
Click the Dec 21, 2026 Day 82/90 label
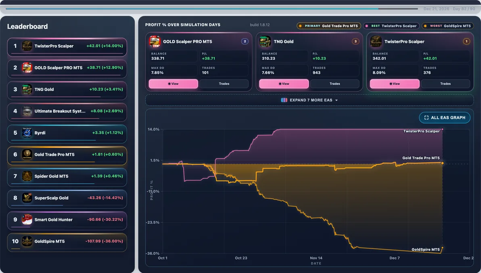coord(450,9)
